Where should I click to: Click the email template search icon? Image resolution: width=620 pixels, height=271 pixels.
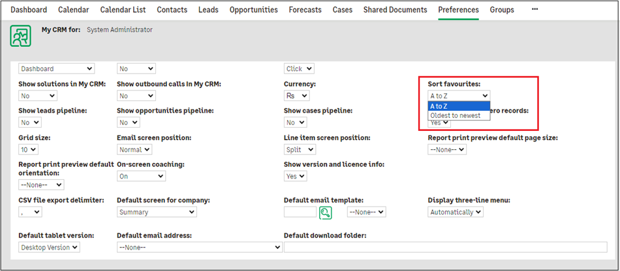pyautogui.click(x=326, y=212)
